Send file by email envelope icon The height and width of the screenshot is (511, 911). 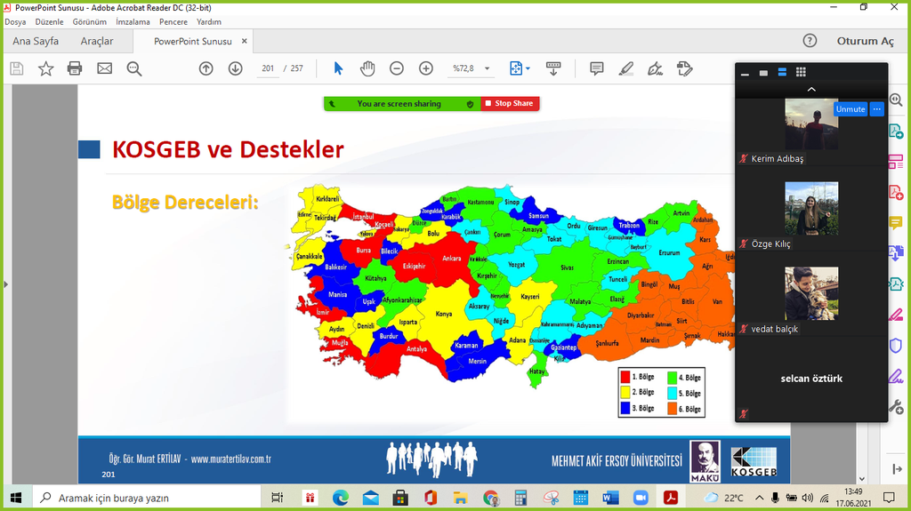click(x=105, y=68)
